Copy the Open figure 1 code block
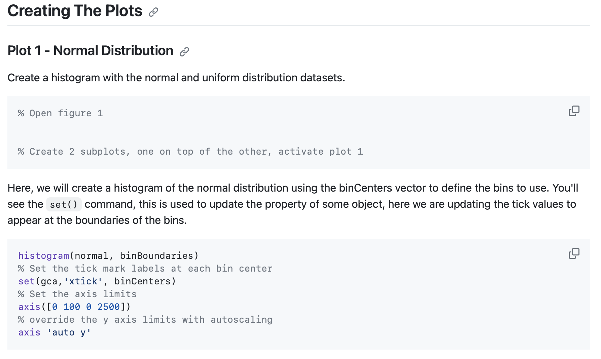The width and height of the screenshot is (601, 359). click(x=574, y=111)
